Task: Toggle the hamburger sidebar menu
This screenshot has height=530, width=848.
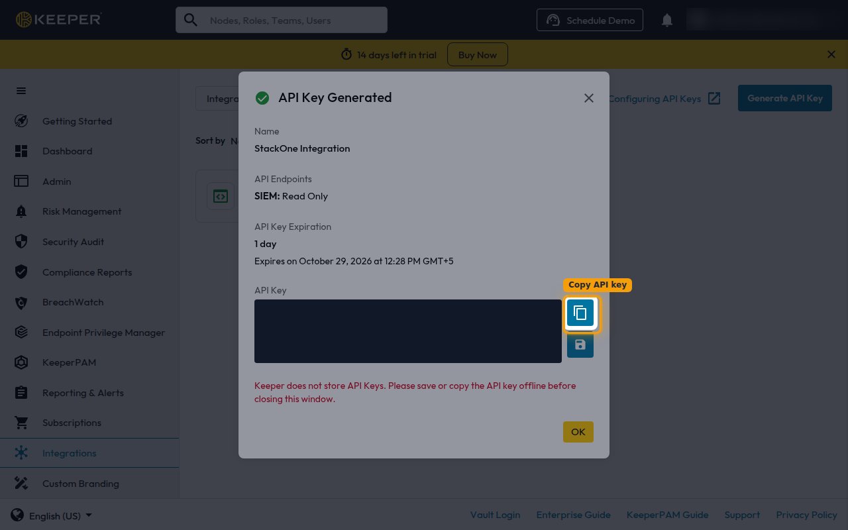Action: point(21,91)
